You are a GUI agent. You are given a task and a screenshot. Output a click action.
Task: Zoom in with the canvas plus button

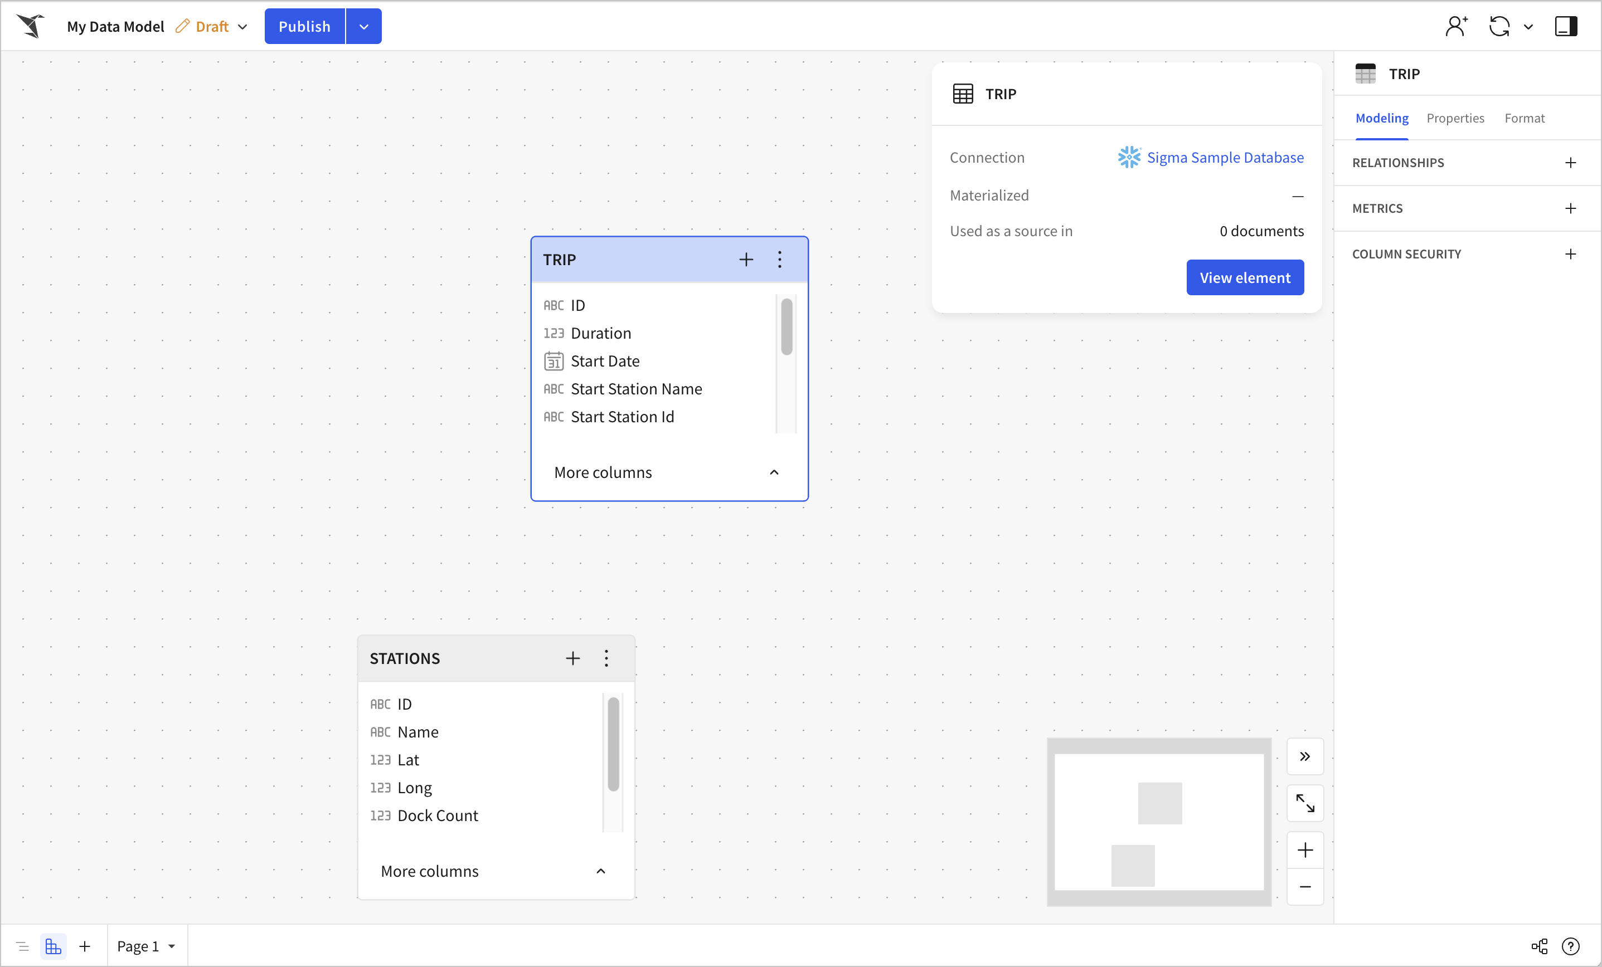click(x=1305, y=850)
